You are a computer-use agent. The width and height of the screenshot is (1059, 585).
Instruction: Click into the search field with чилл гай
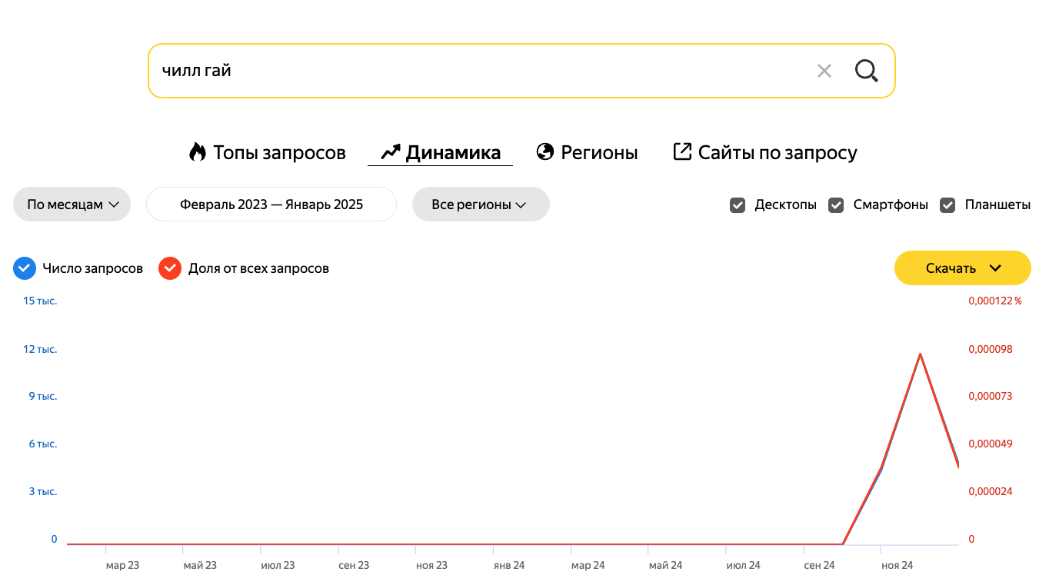tap(477, 71)
